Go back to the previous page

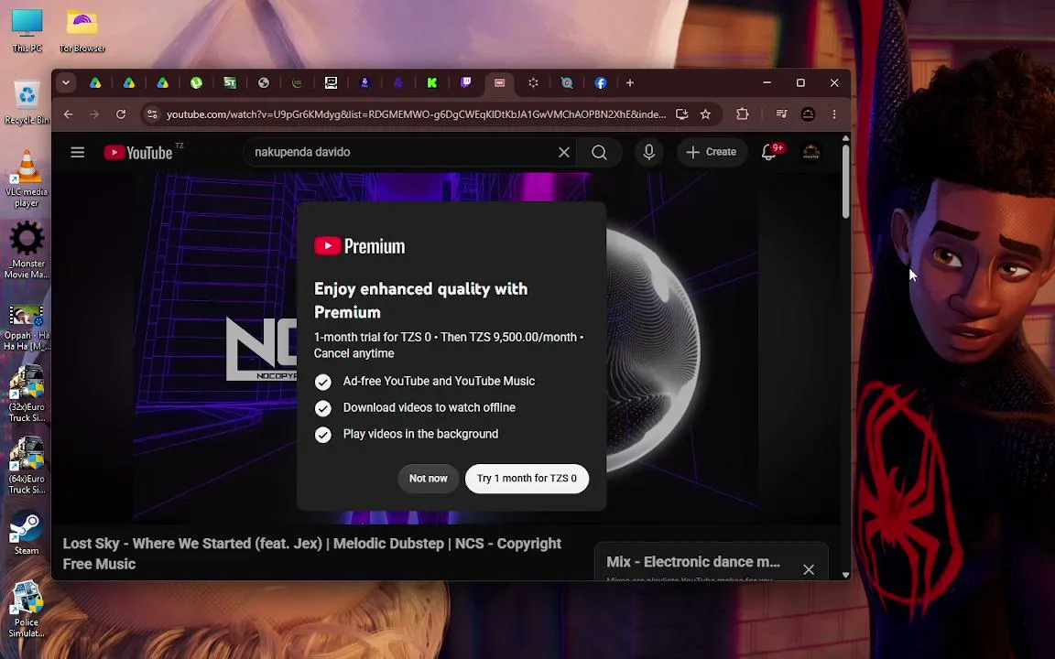(68, 114)
